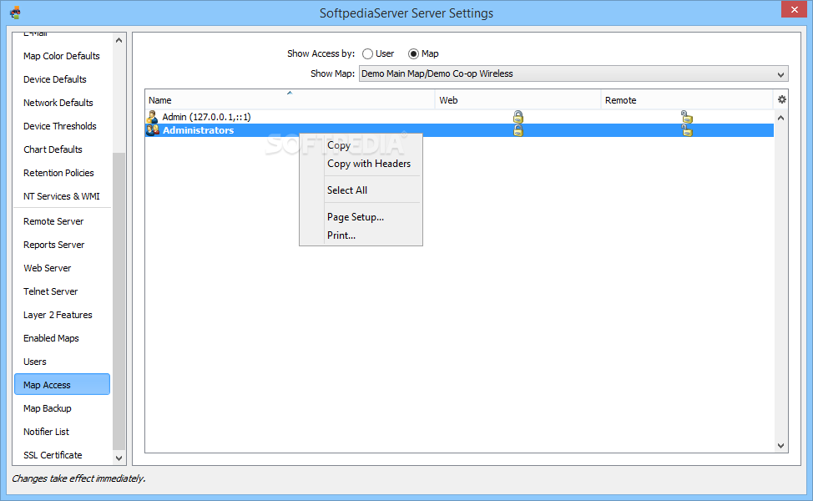Click sidebar scroll down arrow

click(x=119, y=458)
